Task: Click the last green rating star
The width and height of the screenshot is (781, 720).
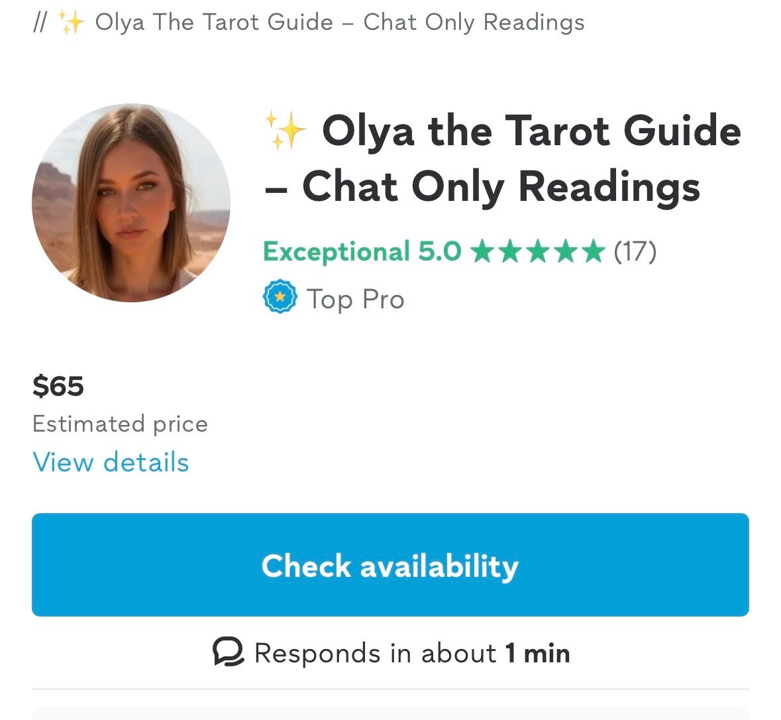Action: tap(593, 252)
